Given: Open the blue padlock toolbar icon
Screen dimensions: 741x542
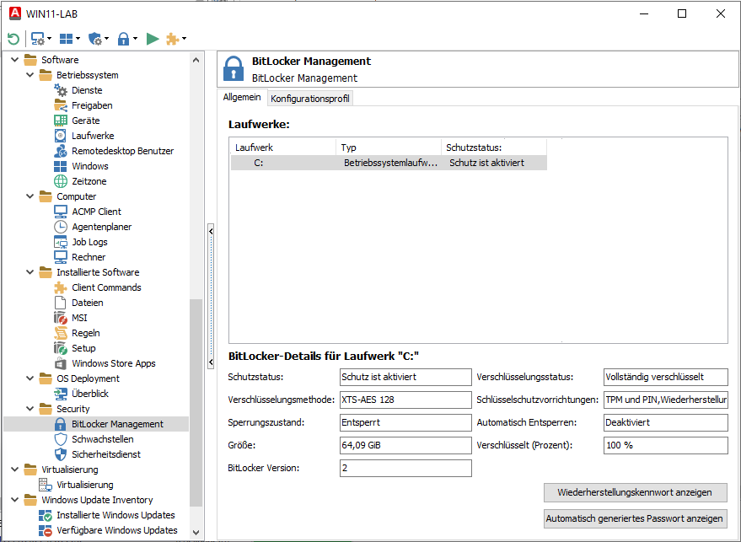Looking at the screenshot, I should 123,39.
